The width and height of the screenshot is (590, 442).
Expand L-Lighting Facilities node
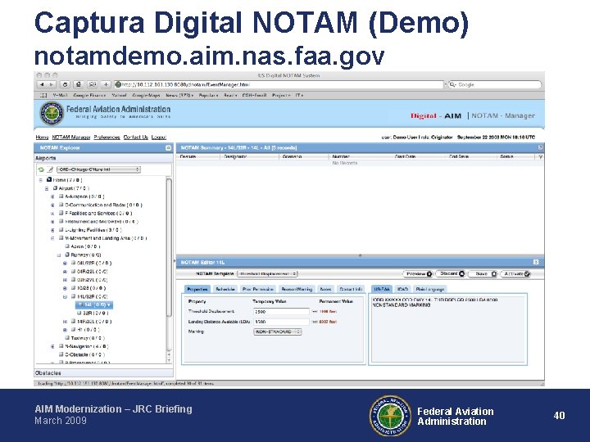[x=52, y=230]
